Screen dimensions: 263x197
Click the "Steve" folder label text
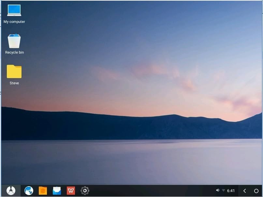tap(14, 83)
